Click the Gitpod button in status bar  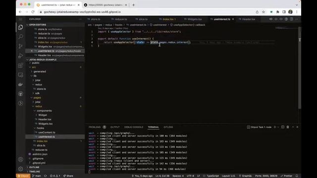tap(23, 176)
